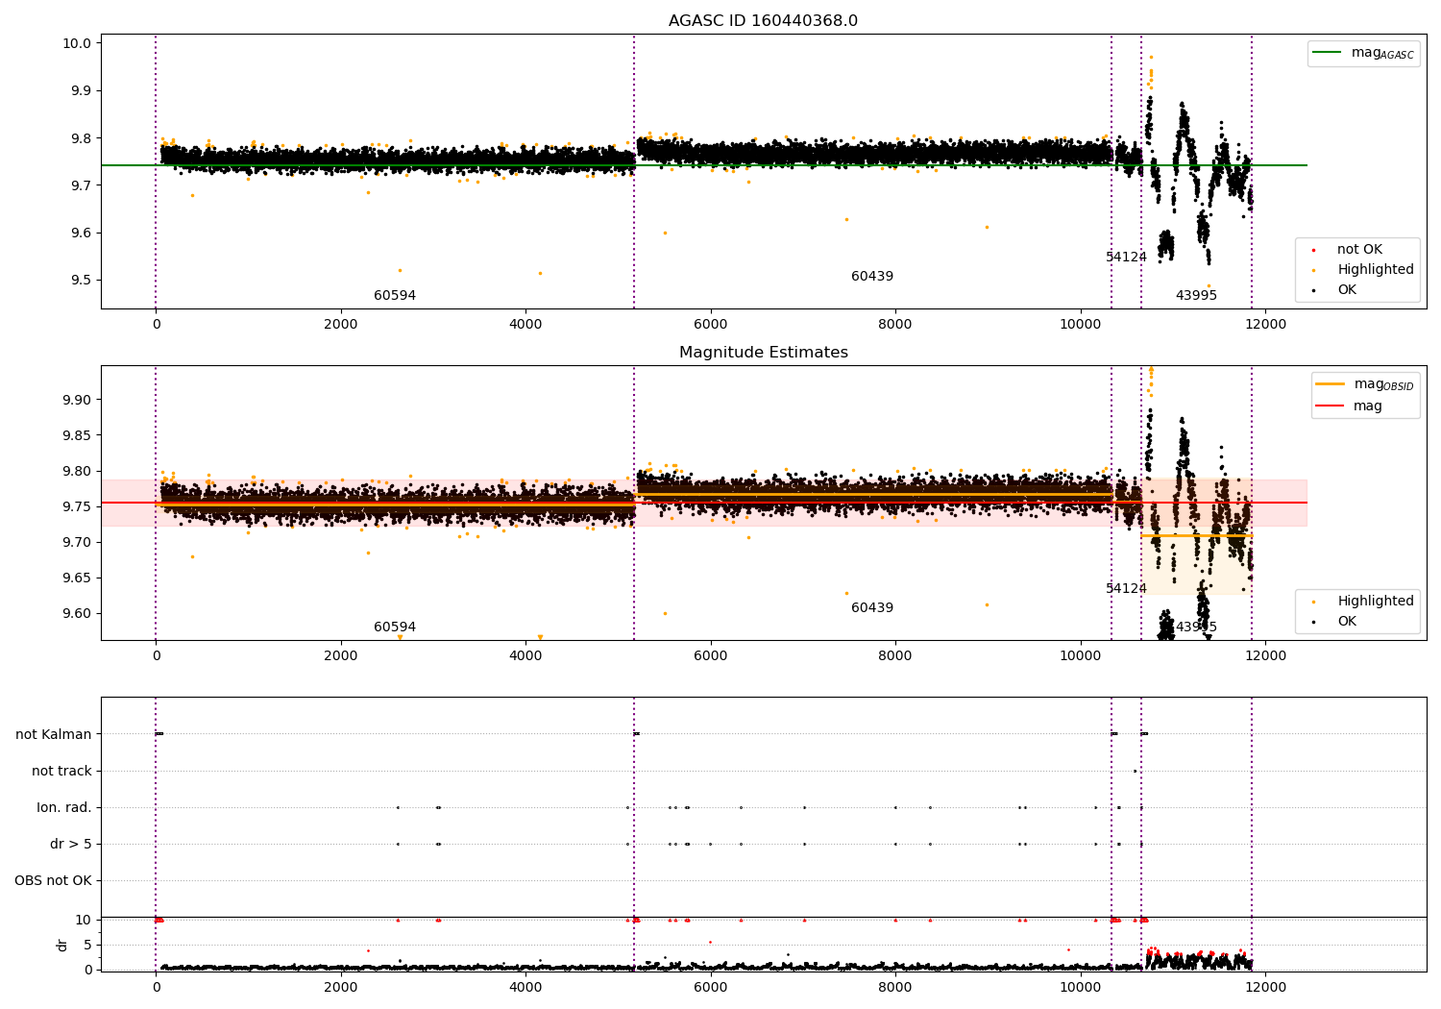Select the mag AGASC legend entry in top plot
This screenshot has height=1009, width=1441.
[x=1363, y=53]
